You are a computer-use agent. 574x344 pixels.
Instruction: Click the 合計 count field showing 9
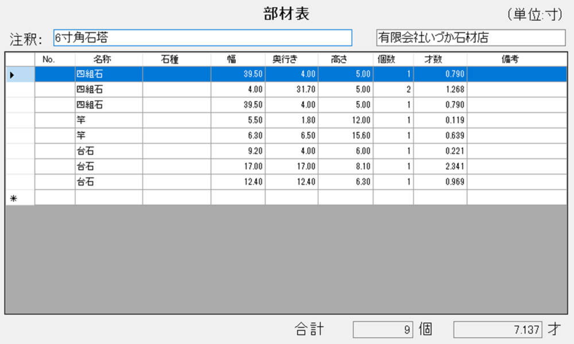[x=382, y=330]
